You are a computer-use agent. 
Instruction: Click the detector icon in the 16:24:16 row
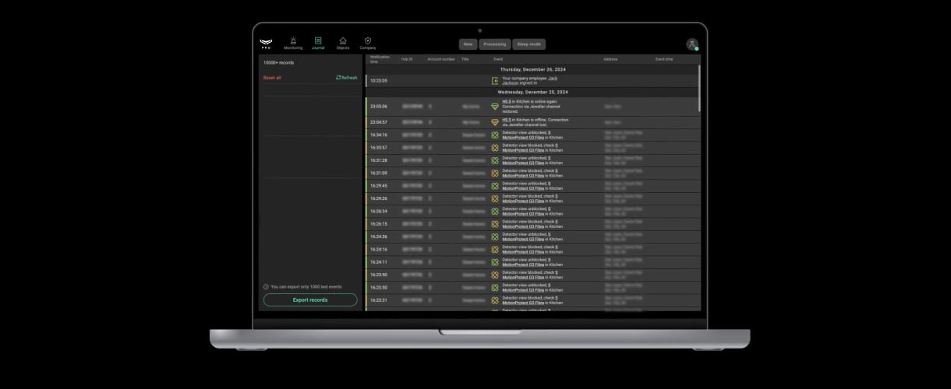pyautogui.click(x=494, y=249)
